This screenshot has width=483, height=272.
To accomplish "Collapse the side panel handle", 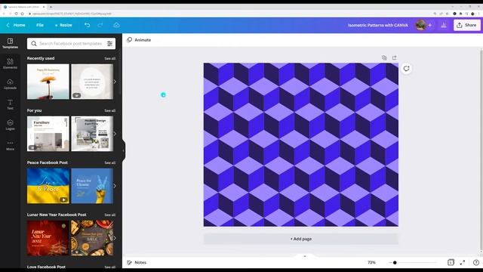I will (x=124, y=150).
